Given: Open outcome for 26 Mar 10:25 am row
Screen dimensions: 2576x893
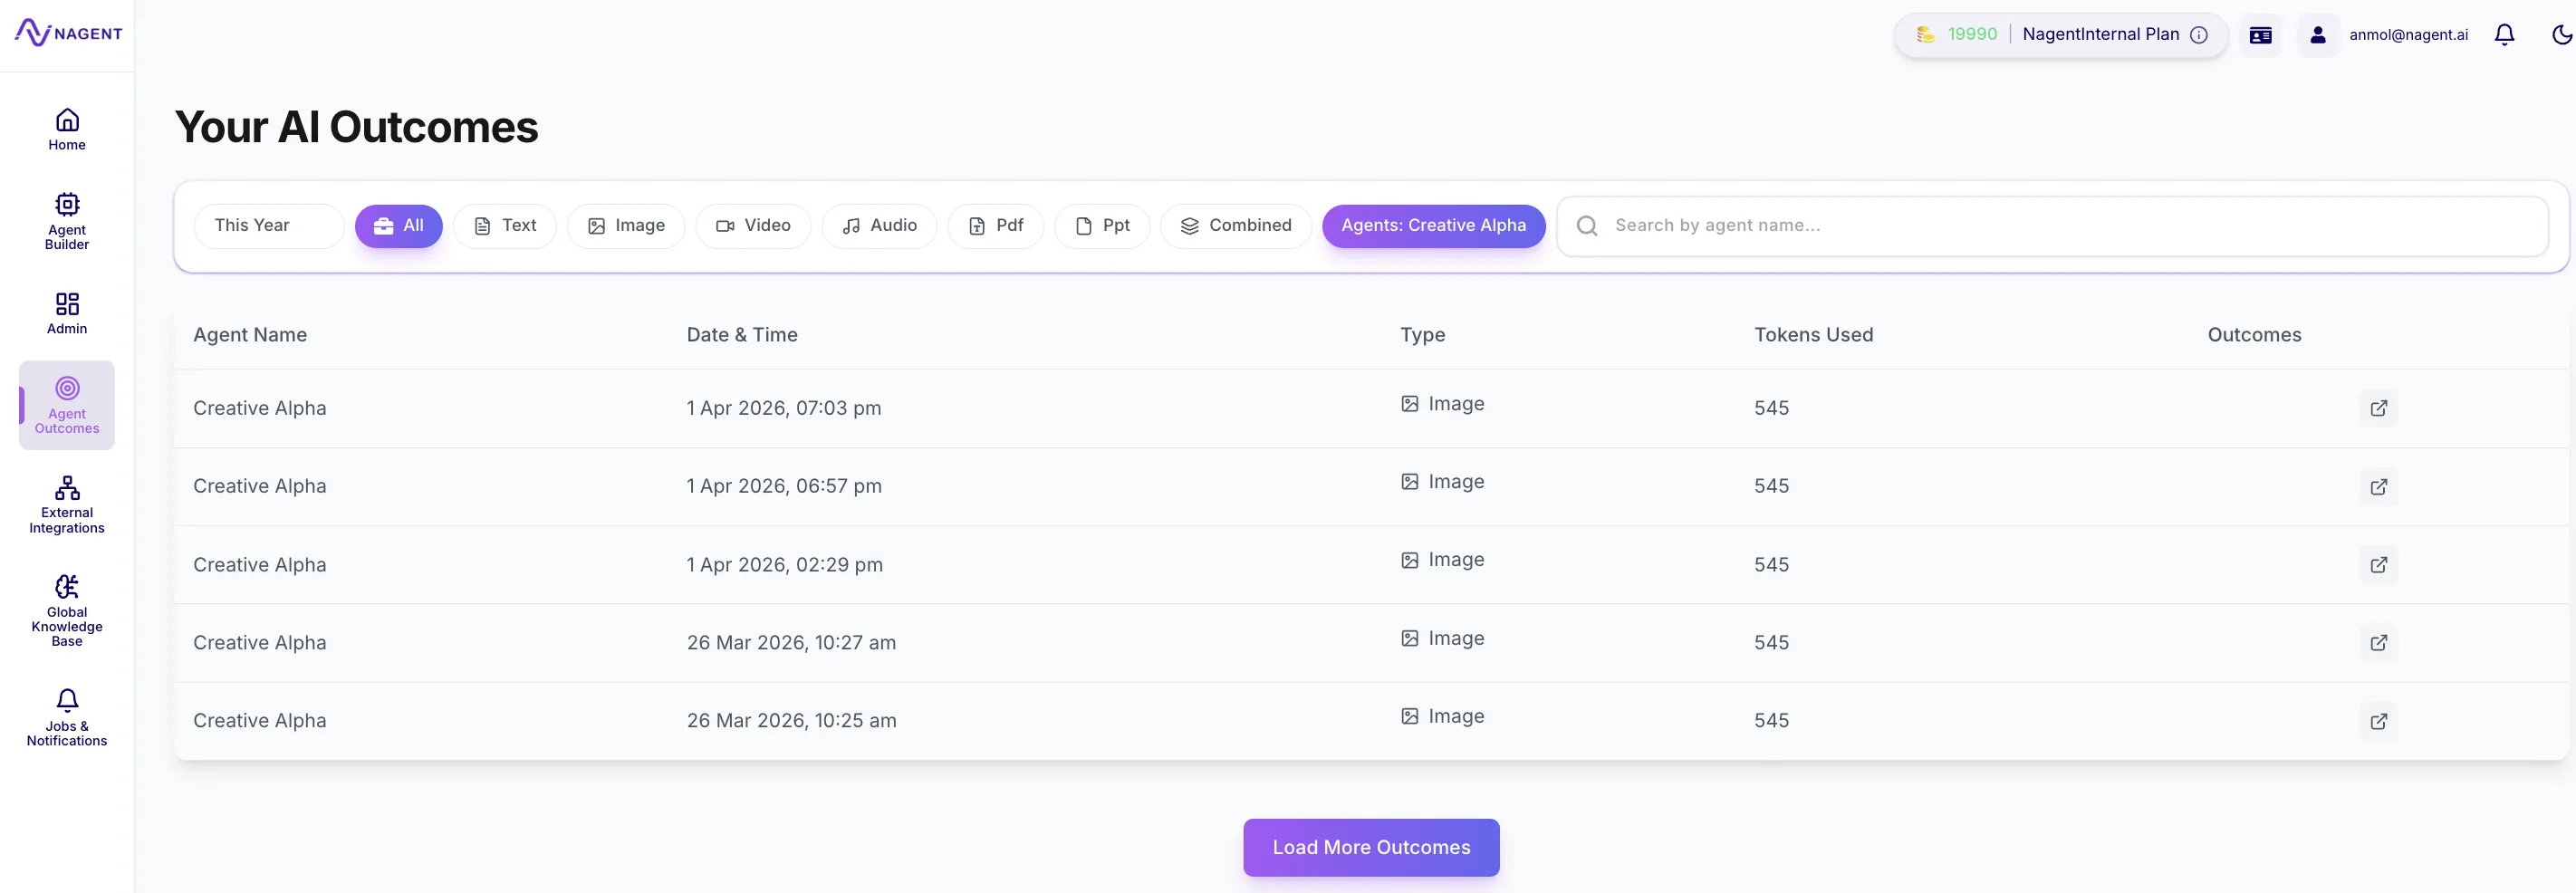Looking at the screenshot, I should point(2378,721).
